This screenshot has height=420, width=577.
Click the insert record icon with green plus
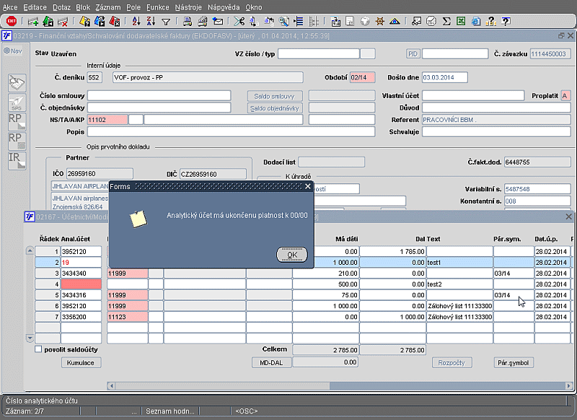[33, 22]
